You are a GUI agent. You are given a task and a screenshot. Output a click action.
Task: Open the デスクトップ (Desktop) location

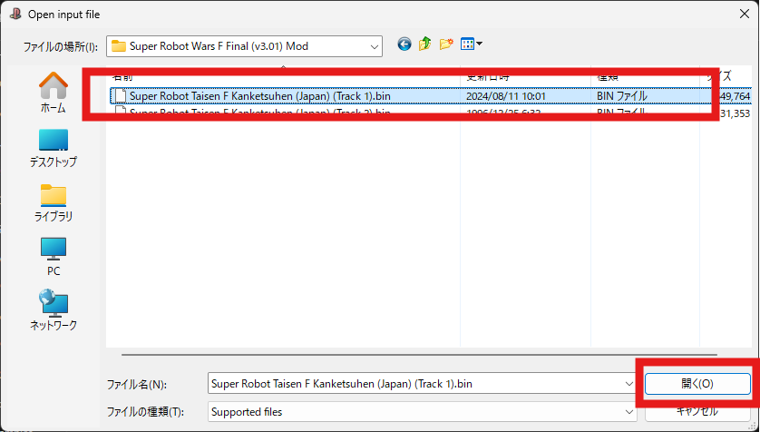54,148
